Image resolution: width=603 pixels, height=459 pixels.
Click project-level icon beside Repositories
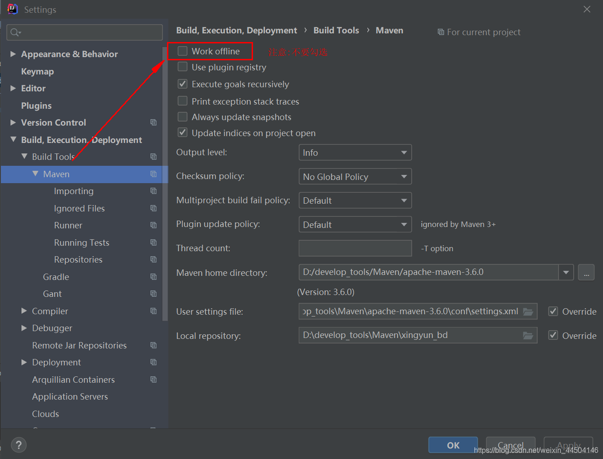153,259
